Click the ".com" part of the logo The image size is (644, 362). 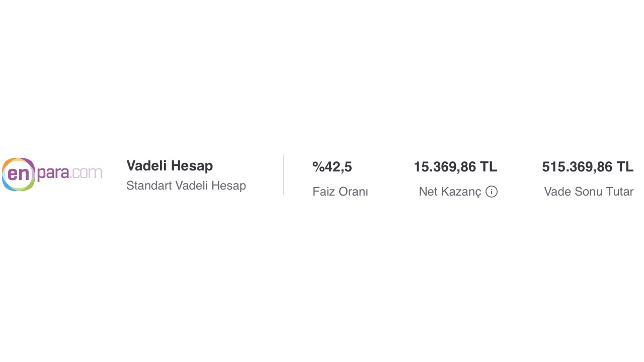coord(87,173)
